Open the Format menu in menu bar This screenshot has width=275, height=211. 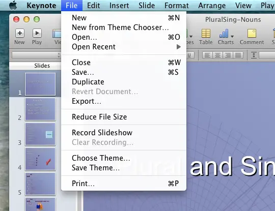(176, 6)
